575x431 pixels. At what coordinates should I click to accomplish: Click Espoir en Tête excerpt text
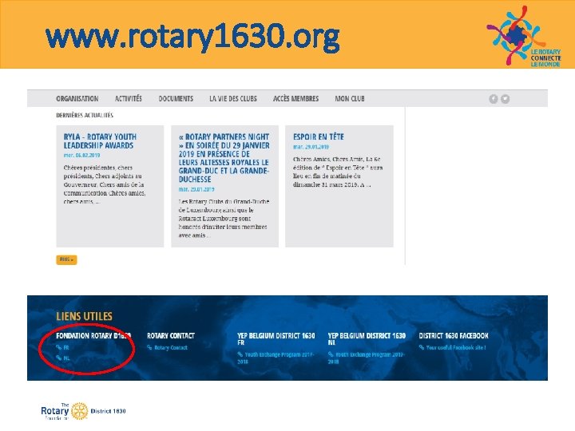[337, 172]
